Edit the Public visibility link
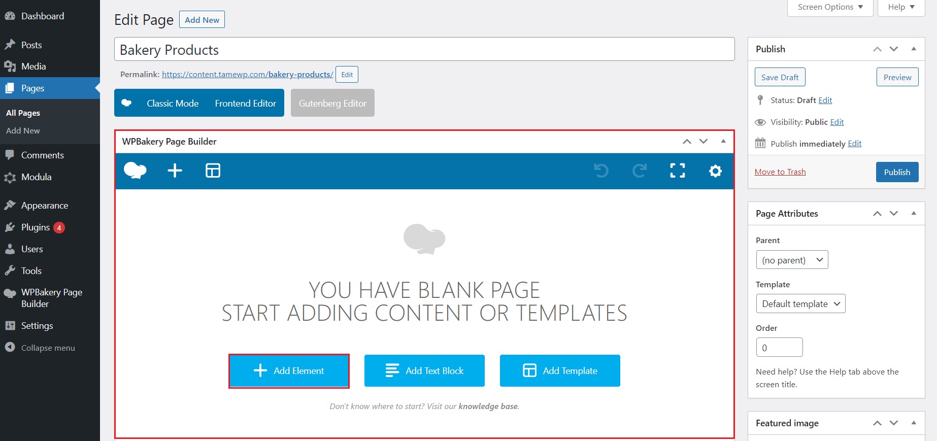Image resolution: width=937 pixels, height=441 pixels. (837, 122)
